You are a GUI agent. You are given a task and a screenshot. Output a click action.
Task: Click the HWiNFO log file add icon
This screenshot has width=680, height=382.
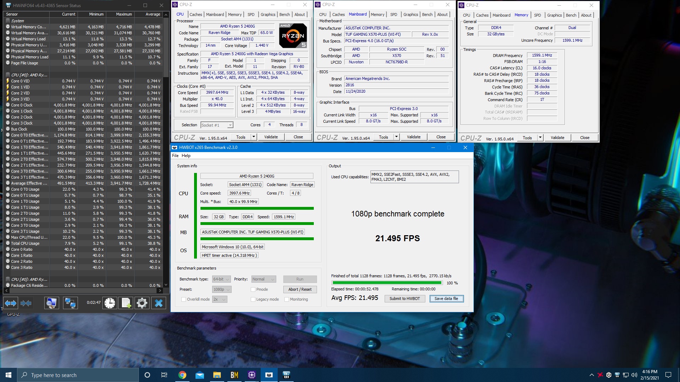pos(126,303)
